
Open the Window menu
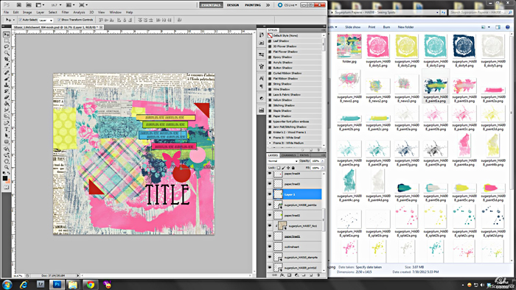click(115, 13)
